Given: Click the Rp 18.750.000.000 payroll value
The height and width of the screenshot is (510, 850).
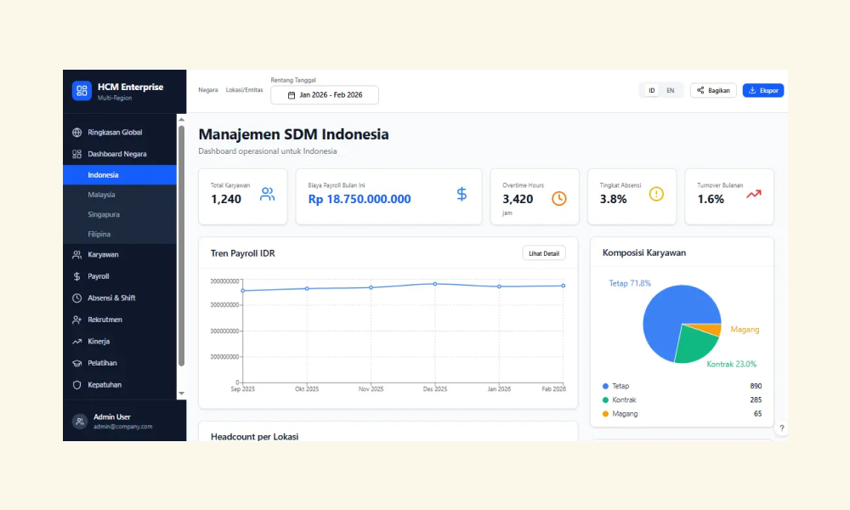Looking at the screenshot, I should (360, 199).
